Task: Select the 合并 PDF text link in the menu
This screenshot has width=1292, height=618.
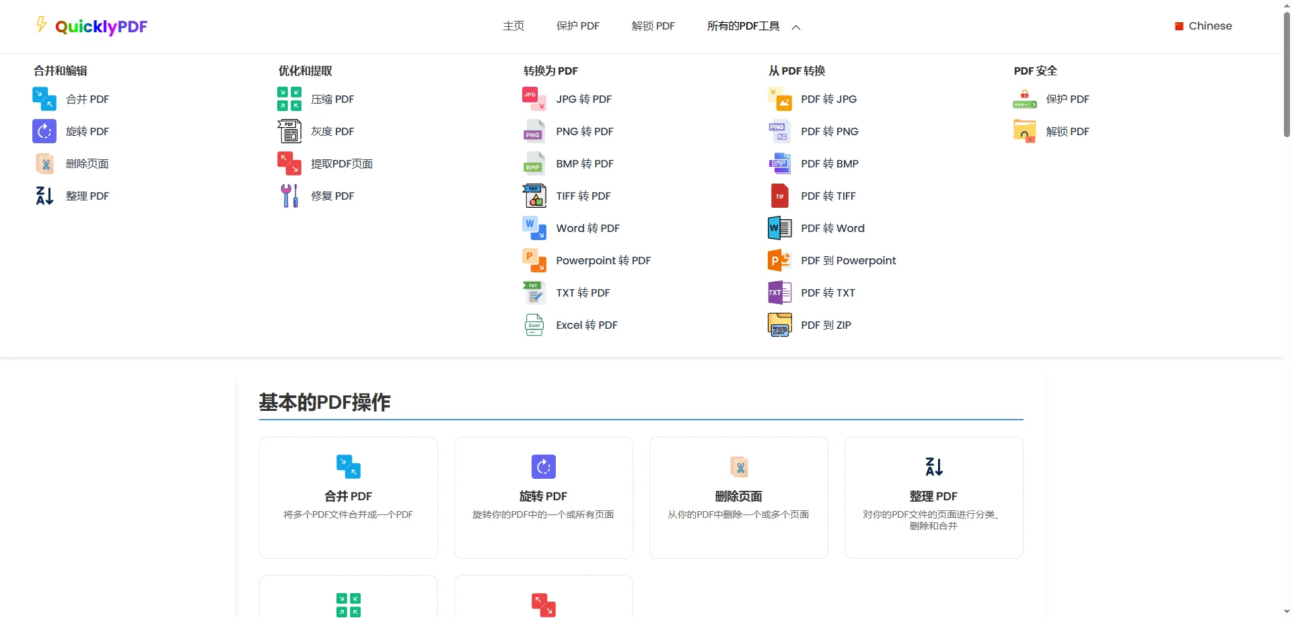Action: click(87, 99)
